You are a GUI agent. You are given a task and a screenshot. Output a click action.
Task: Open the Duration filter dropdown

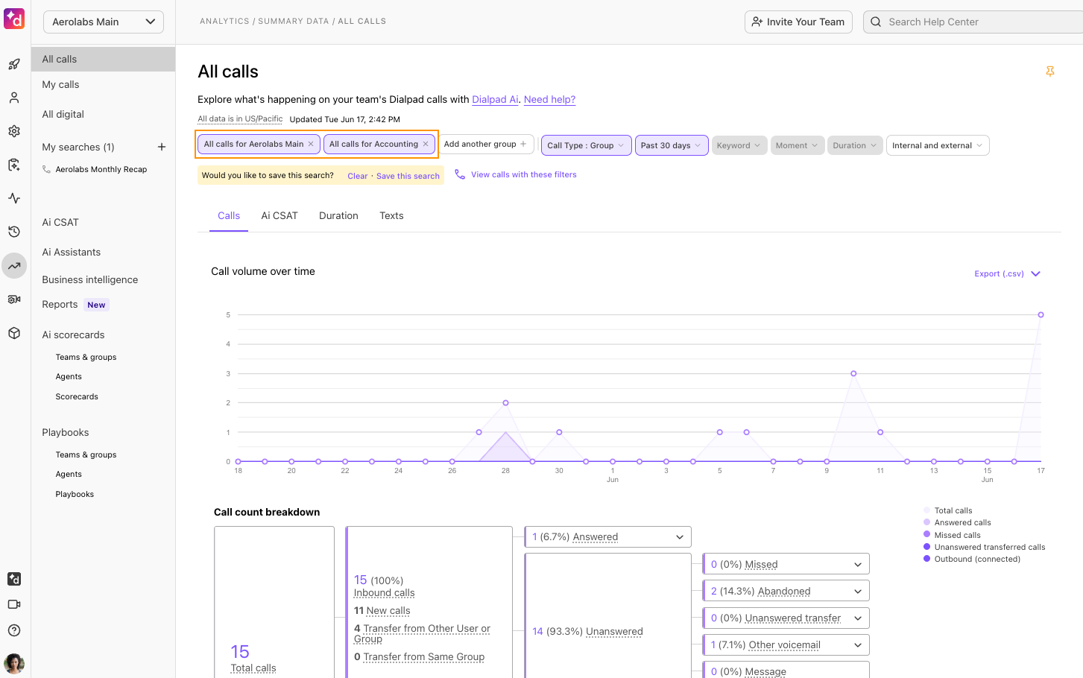click(855, 145)
